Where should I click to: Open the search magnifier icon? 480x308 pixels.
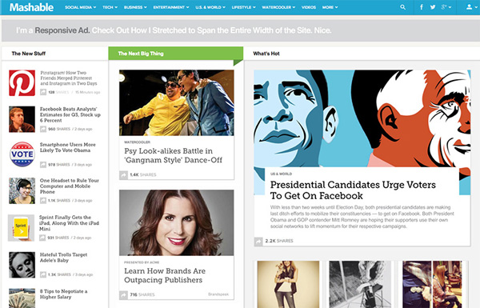pos(402,7)
